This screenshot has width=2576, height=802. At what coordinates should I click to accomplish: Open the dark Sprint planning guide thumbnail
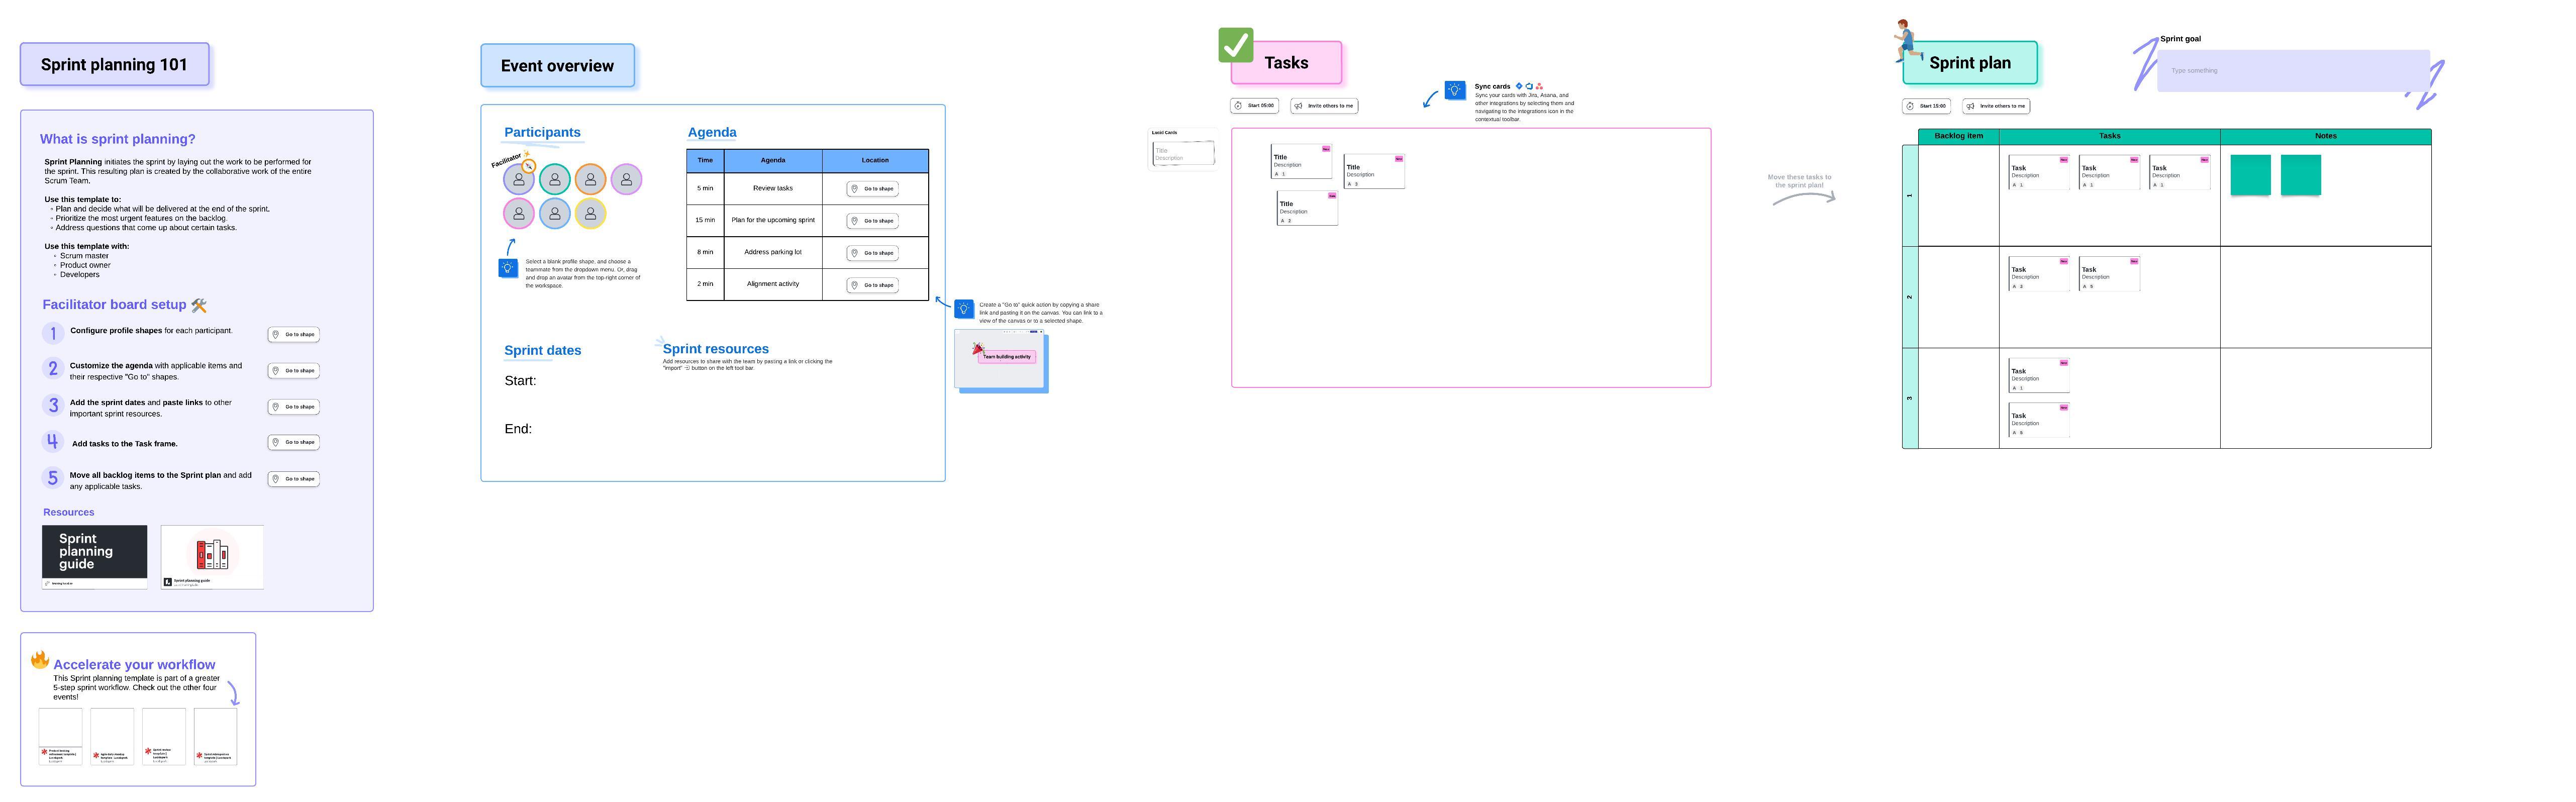point(94,552)
